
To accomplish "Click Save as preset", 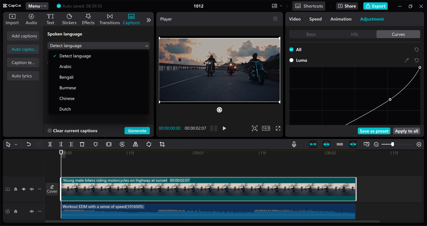I will point(374,131).
